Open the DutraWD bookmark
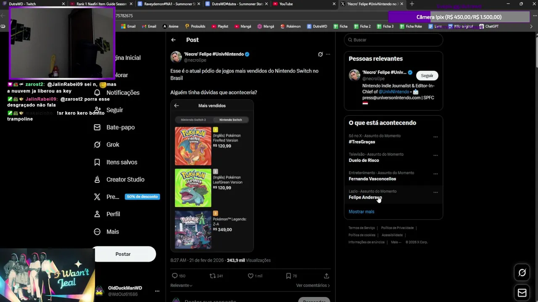Viewport: 538px width, 302px height. tap(317, 26)
